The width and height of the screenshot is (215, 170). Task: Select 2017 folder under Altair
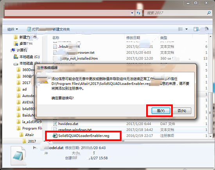pyautogui.click(x=29, y=141)
